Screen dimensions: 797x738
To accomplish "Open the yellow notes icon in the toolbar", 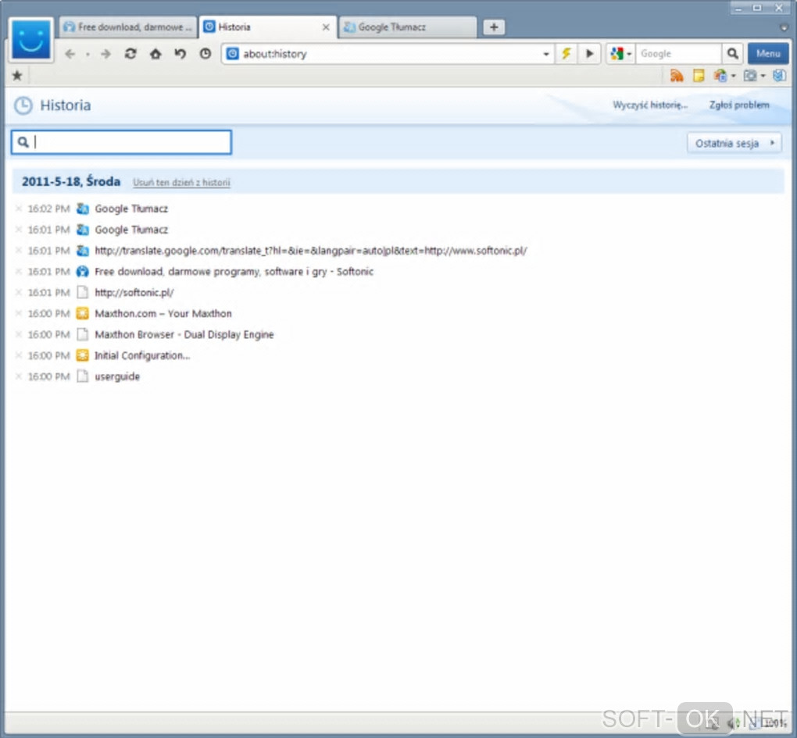I will click(x=699, y=77).
